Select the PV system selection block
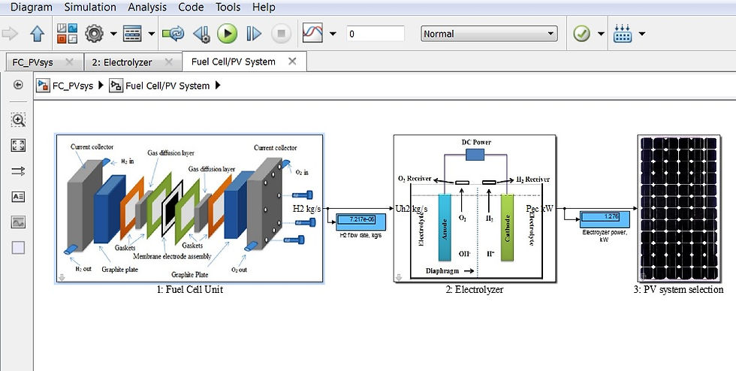This screenshot has width=736, height=371. [679, 209]
